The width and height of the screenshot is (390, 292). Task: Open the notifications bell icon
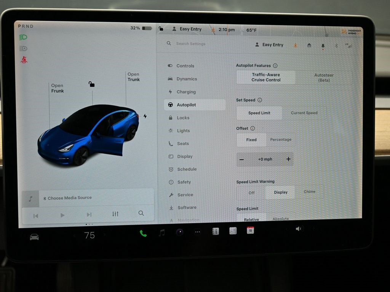coord(323,46)
